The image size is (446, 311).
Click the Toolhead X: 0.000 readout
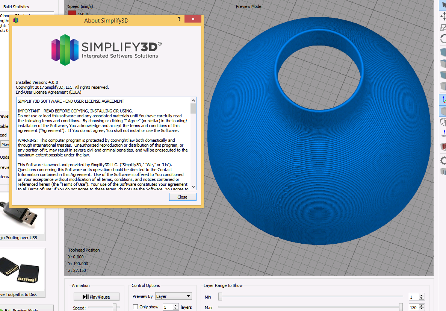[x=76, y=257]
